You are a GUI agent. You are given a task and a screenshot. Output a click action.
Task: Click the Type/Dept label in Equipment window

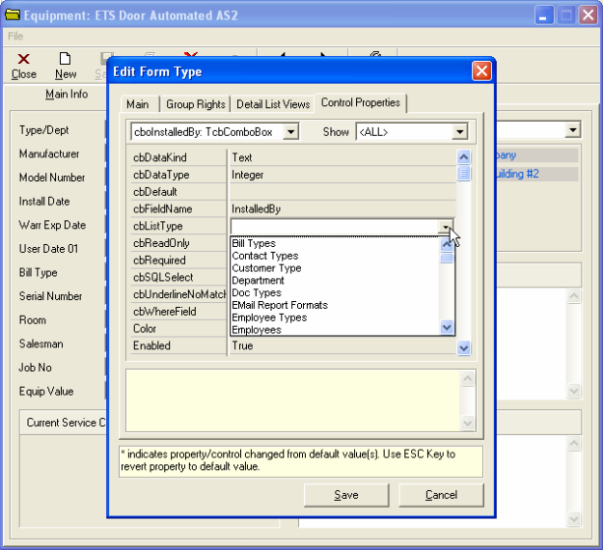click(43, 130)
